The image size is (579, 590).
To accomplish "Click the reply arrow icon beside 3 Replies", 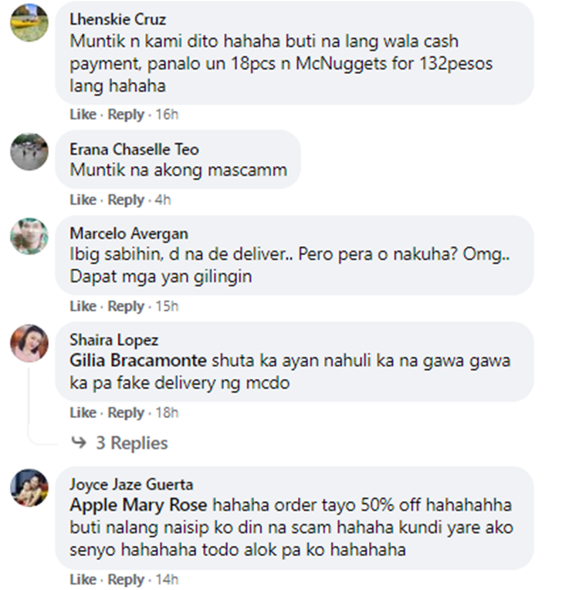I will 79,442.
